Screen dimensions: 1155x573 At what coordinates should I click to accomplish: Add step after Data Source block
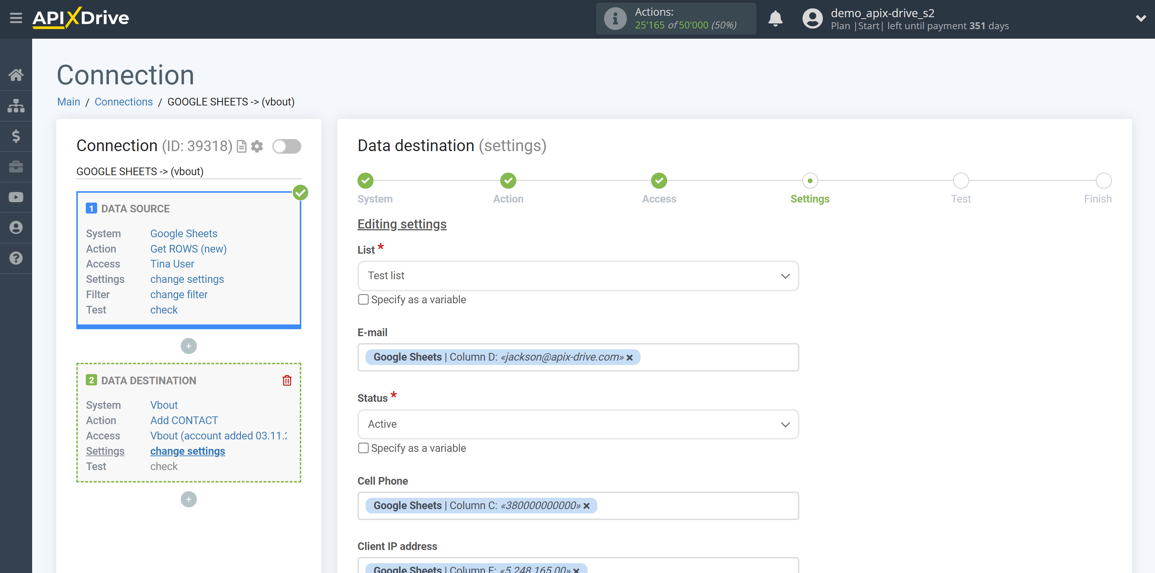click(189, 346)
